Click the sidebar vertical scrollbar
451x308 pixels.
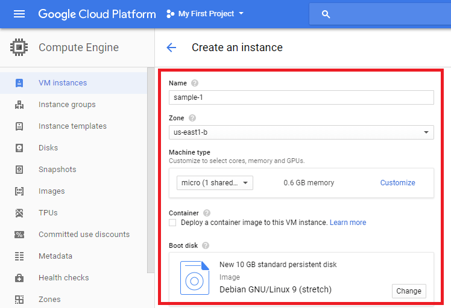(x=151, y=170)
